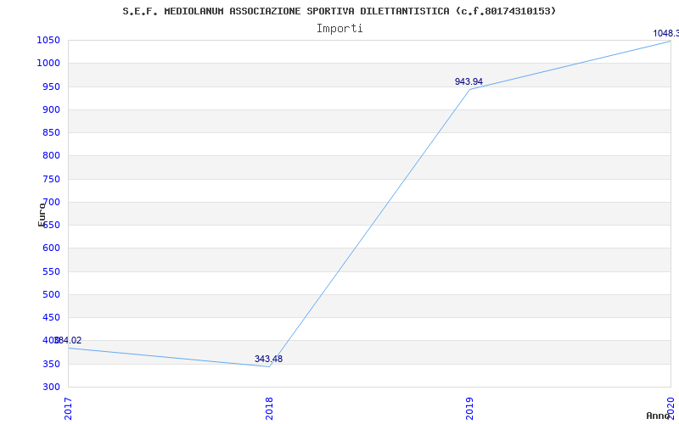
Task: Click the 1048.3 data label at 2020
Action: click(x=666, y=33)
